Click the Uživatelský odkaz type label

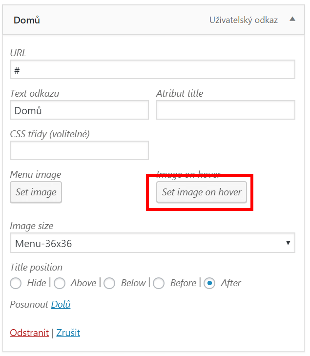(243, 20)
